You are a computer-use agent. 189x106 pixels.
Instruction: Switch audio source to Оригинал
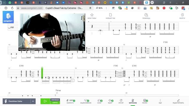point(55,100)
